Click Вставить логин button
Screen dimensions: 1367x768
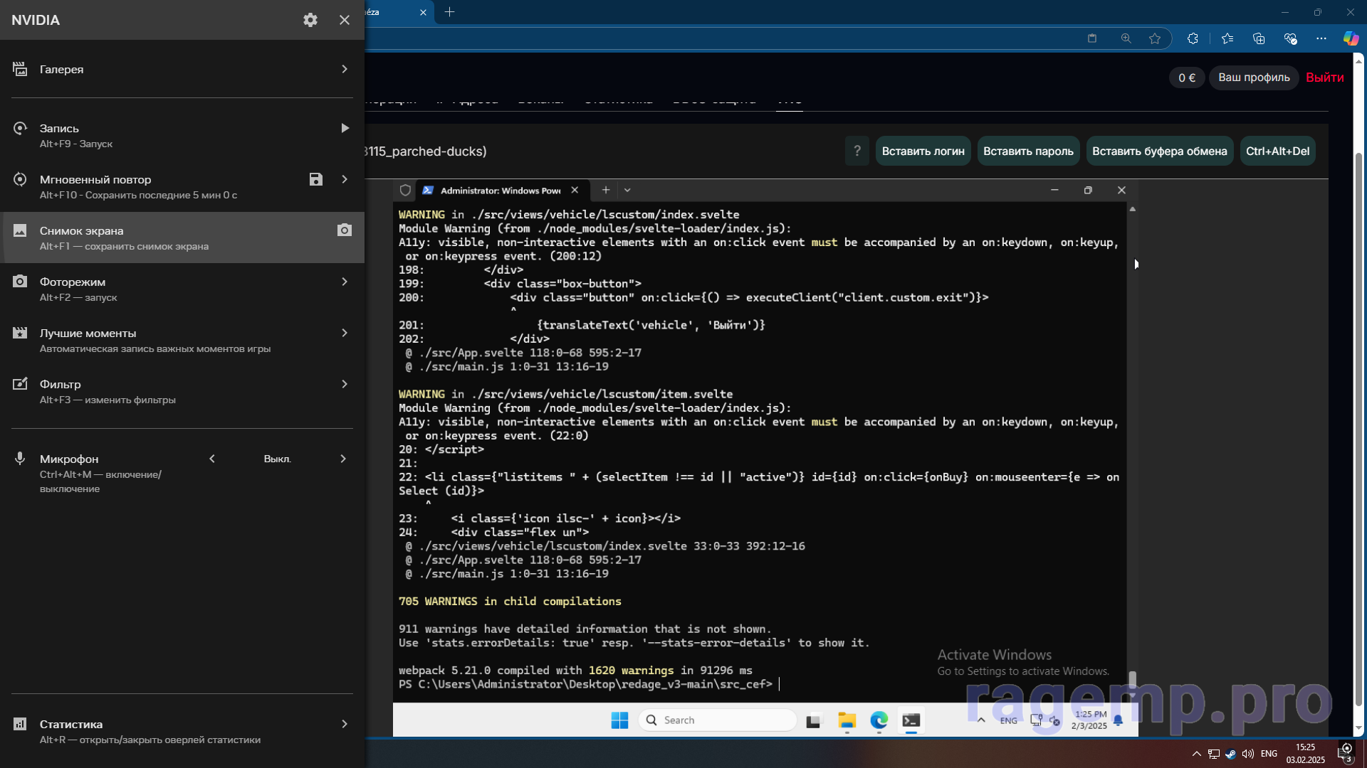(923, 151)
